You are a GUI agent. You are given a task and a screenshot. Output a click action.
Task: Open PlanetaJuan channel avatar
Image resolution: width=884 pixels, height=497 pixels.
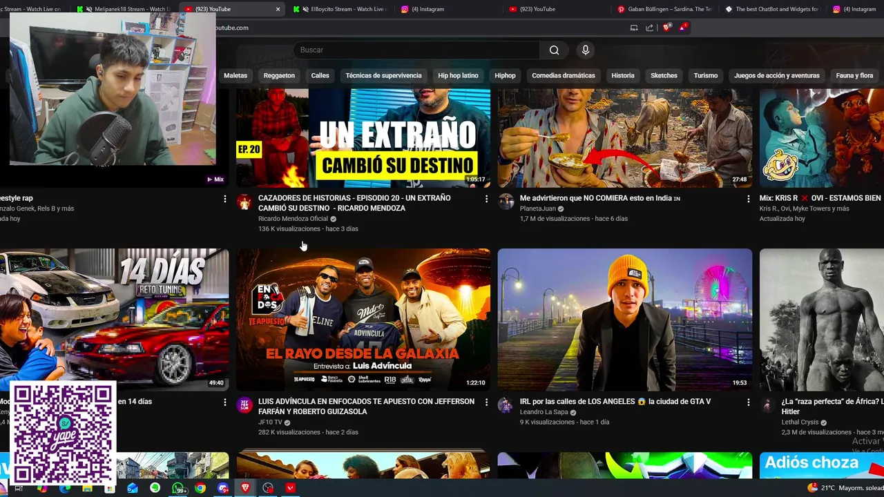506,202
